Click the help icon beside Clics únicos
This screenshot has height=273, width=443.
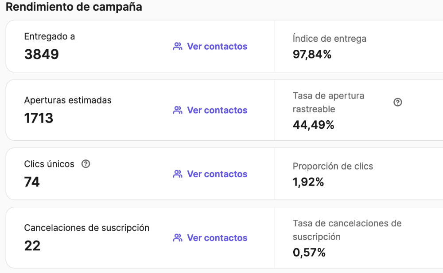85,164
